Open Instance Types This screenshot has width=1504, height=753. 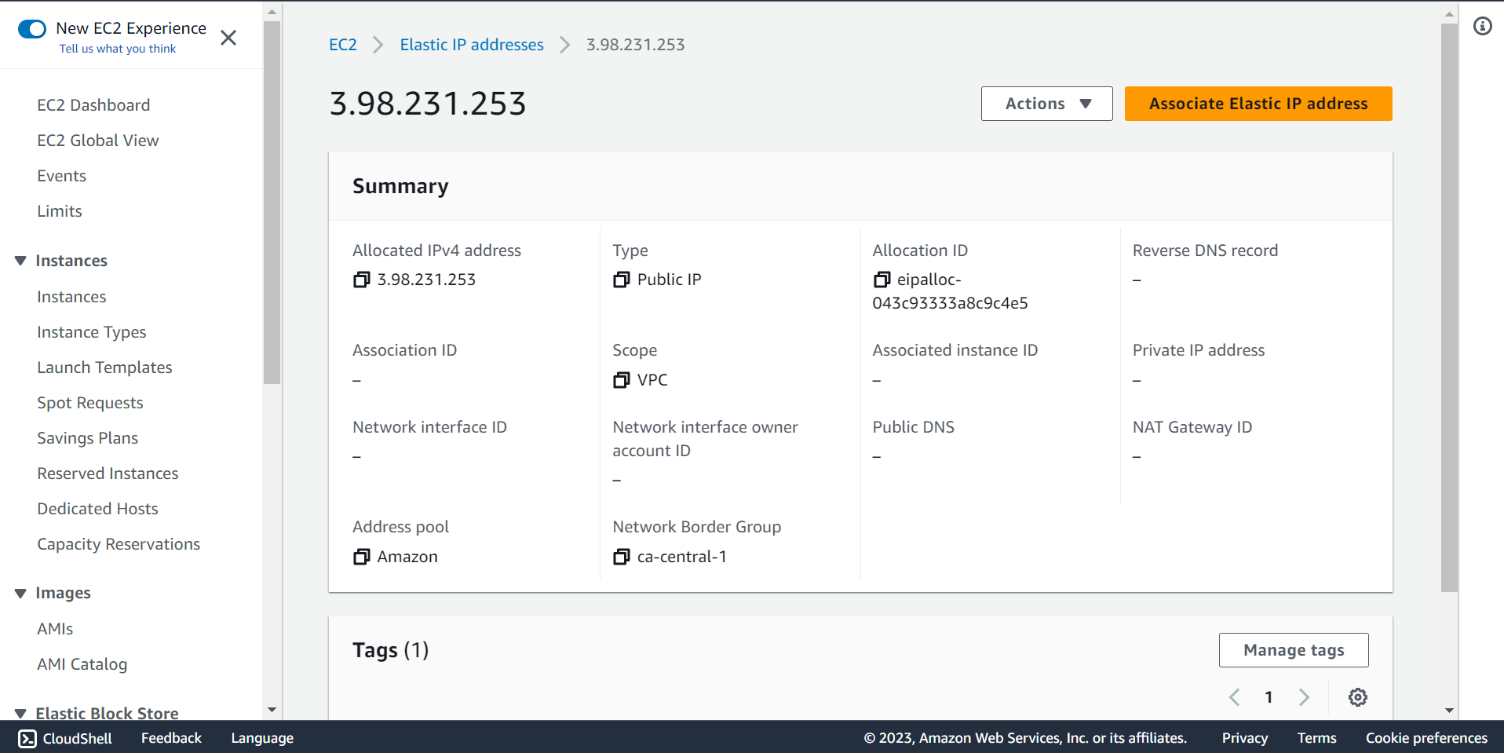coord(92,332)
